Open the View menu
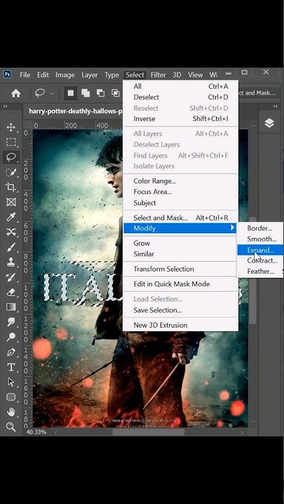 [x=195, y=75]
